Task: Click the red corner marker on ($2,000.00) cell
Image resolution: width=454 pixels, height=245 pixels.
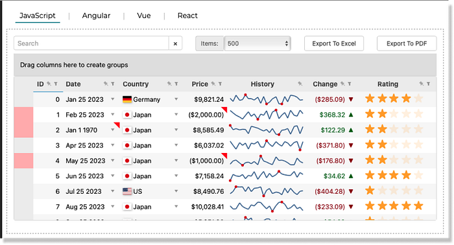Action: coord(224,109)
